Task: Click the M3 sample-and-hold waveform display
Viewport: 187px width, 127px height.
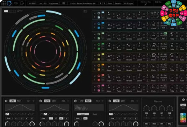Action: coord(89,107)
